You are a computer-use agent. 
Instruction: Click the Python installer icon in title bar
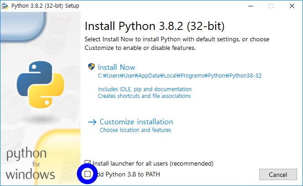pyautogui.click(x=5, y=6)
